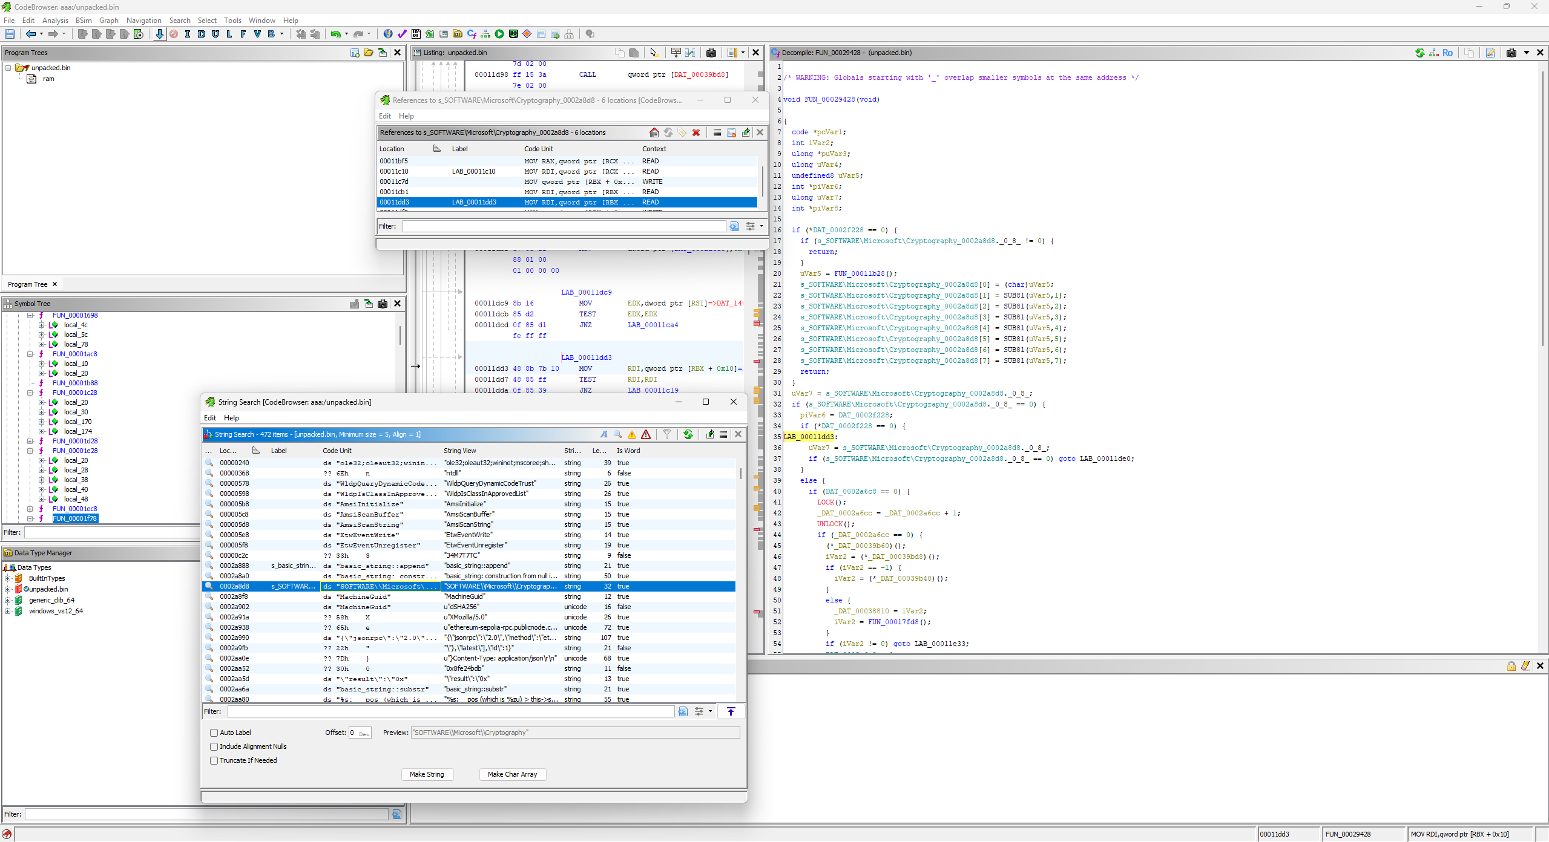Click the purple checkmark icon in toolbar
1549x842 pixels.
click(x=402, y=34)
